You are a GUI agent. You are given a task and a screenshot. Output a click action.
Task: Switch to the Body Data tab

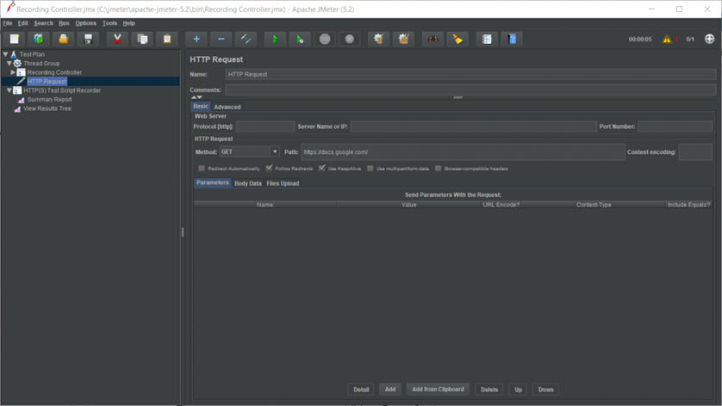pos(248,183)
